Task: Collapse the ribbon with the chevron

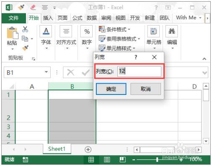Action: (x=204, y=59)
